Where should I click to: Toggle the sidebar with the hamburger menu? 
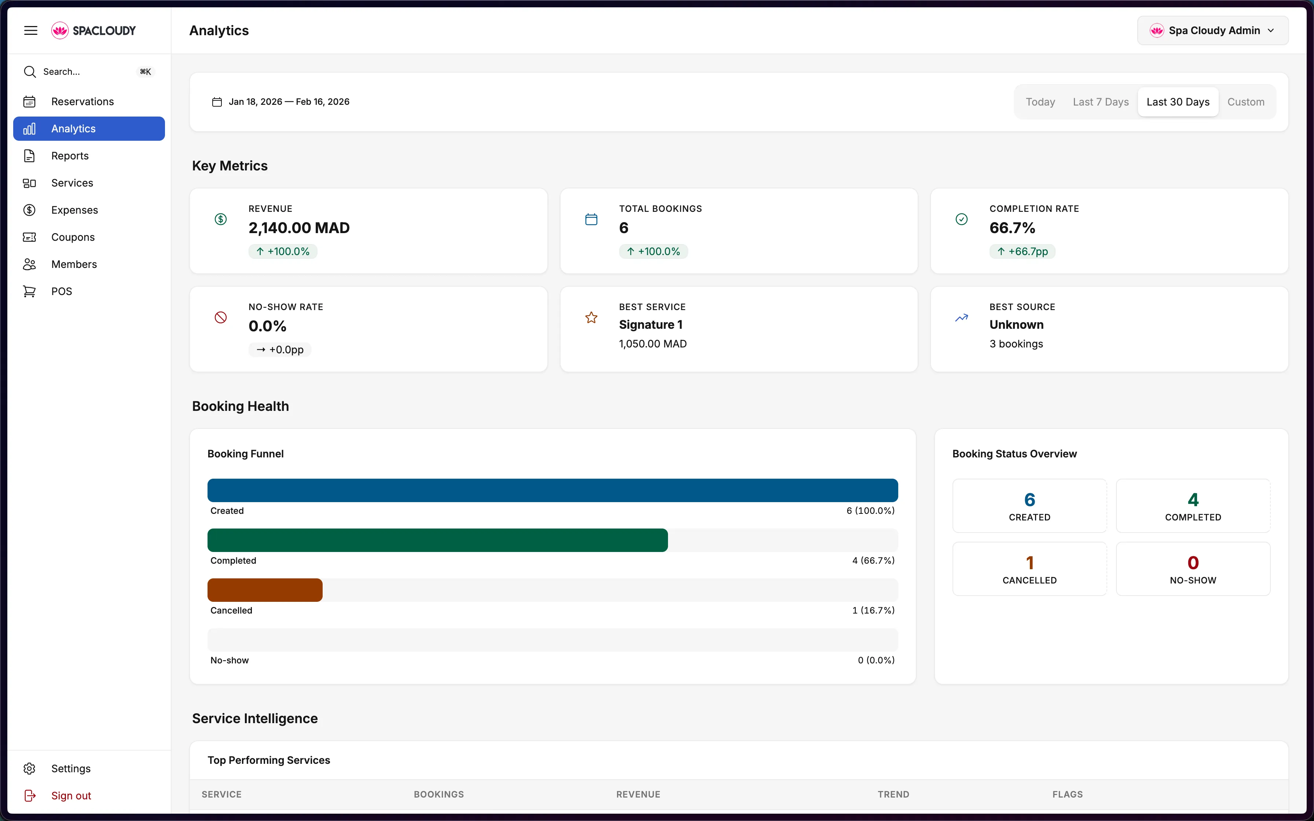tap(31, 30)
